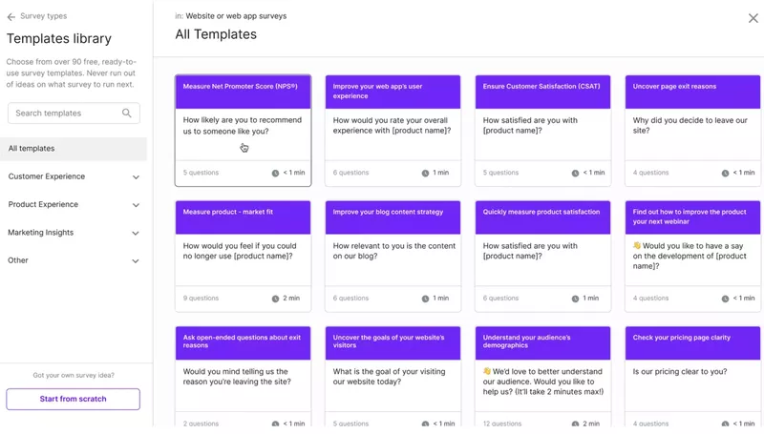Select All templates in the sidebar
The image size is (764, 434).
tap(74, 149)
